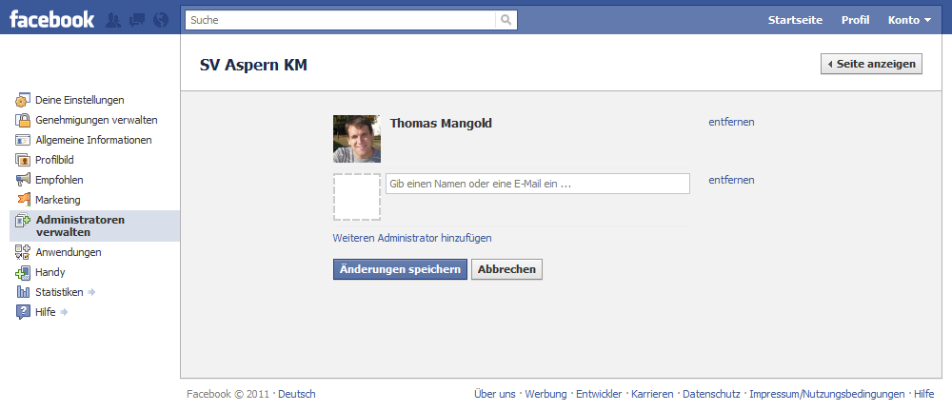952x411 pixels.
Task: Click the Administratoren verwalten icon
Action: pos(23,221)
